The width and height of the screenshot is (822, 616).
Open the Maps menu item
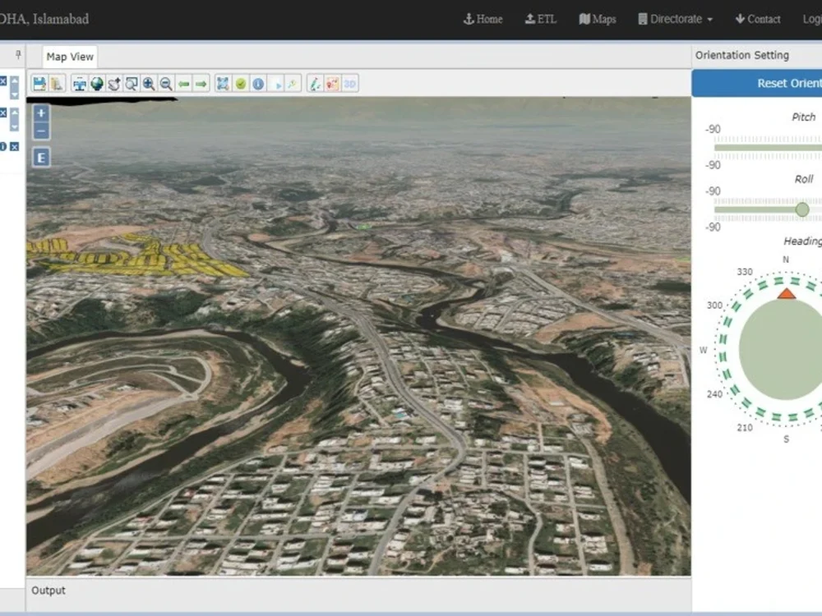598,18
